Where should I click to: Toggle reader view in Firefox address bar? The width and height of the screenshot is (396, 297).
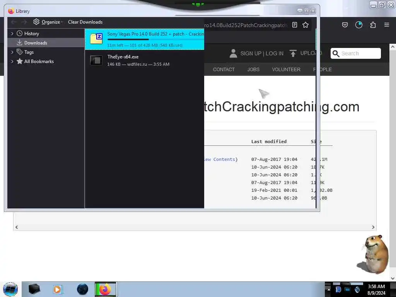(x=294, y=25)
